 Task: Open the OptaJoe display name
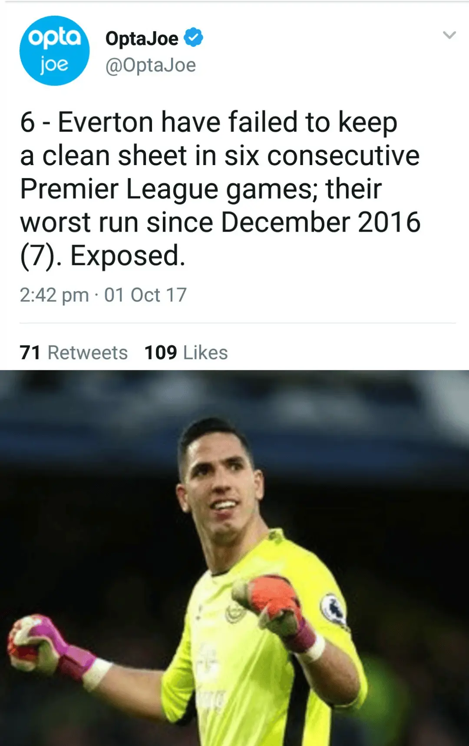click(142, 38)
